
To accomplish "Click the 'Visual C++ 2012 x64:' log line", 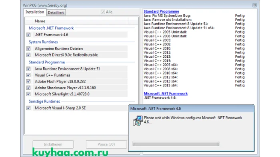I will tap(161, 77).
